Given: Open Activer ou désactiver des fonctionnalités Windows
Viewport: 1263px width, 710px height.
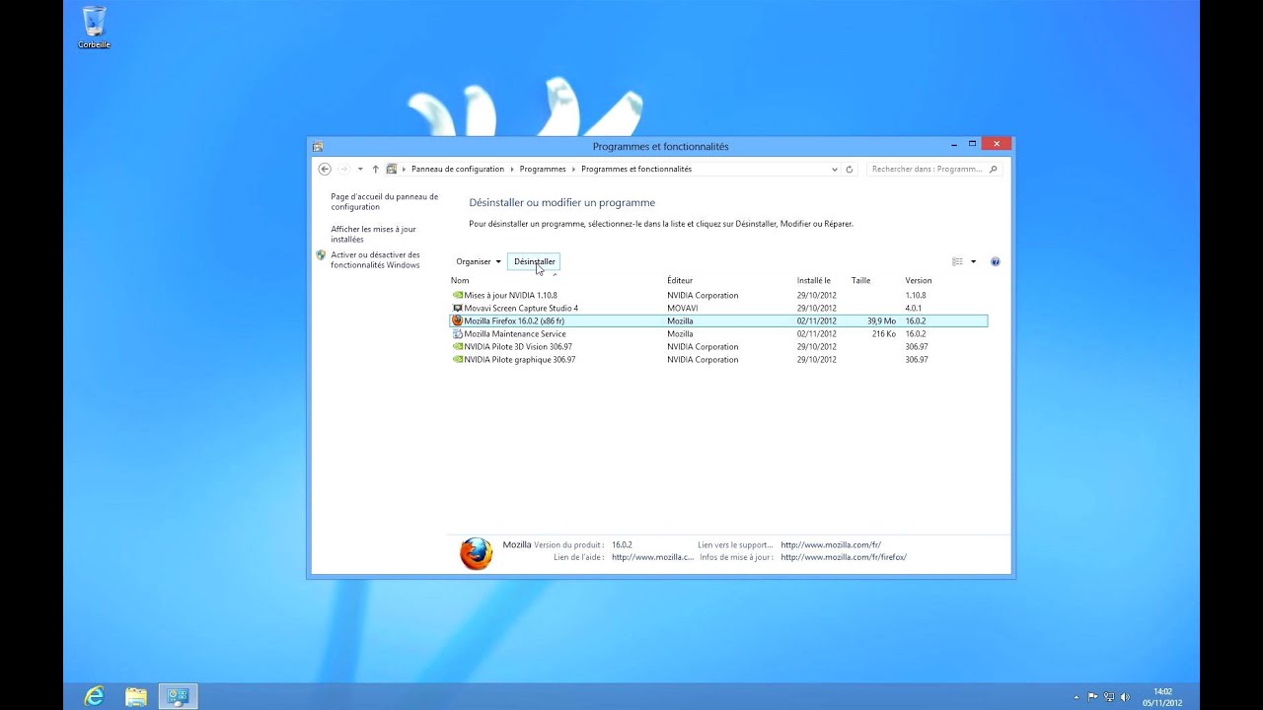Looking at the screenshot, I should pyautogui.click(x=375, y=259).
